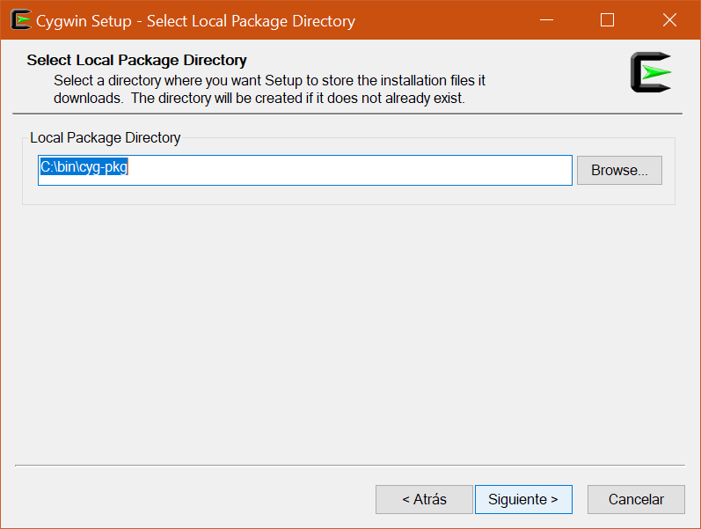Cancel setup with the Cancelar button

point(636,499)
